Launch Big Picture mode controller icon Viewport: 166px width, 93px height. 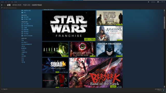click(x=158, y=2)
